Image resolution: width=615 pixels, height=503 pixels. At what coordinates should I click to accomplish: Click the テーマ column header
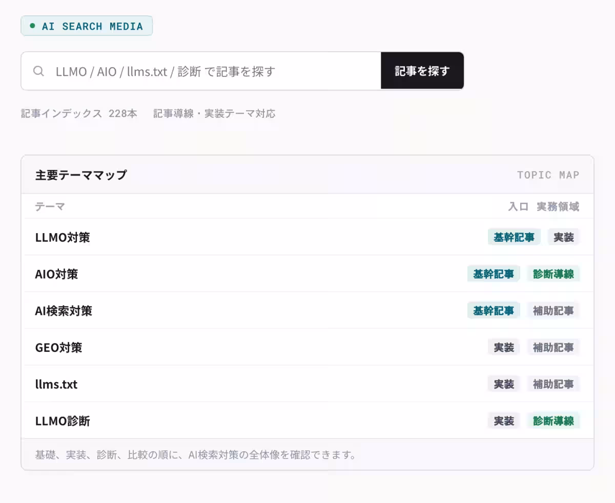(x=50, y=207)
